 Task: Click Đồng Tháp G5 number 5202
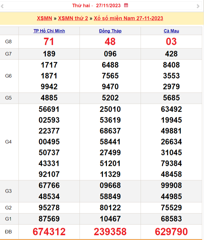coord(110,98)
